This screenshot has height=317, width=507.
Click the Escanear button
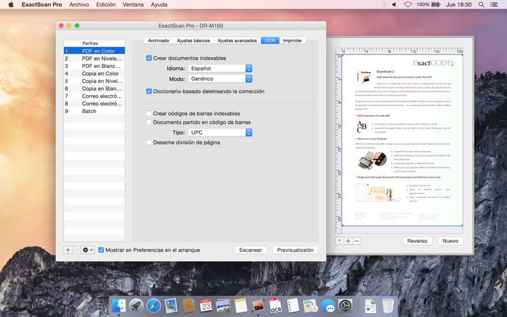tap(250, 250)
